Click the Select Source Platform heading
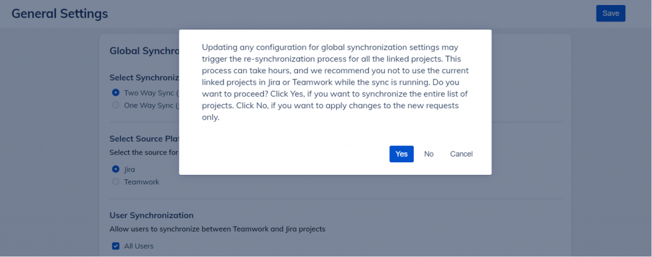 point(144,139)
